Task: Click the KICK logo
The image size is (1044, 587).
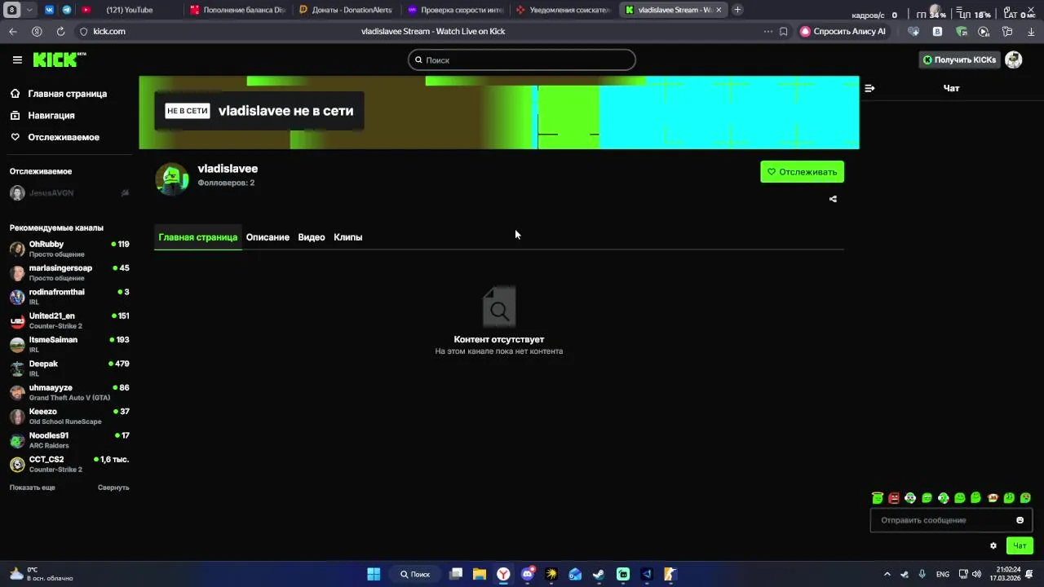Action: click(59, 60)
